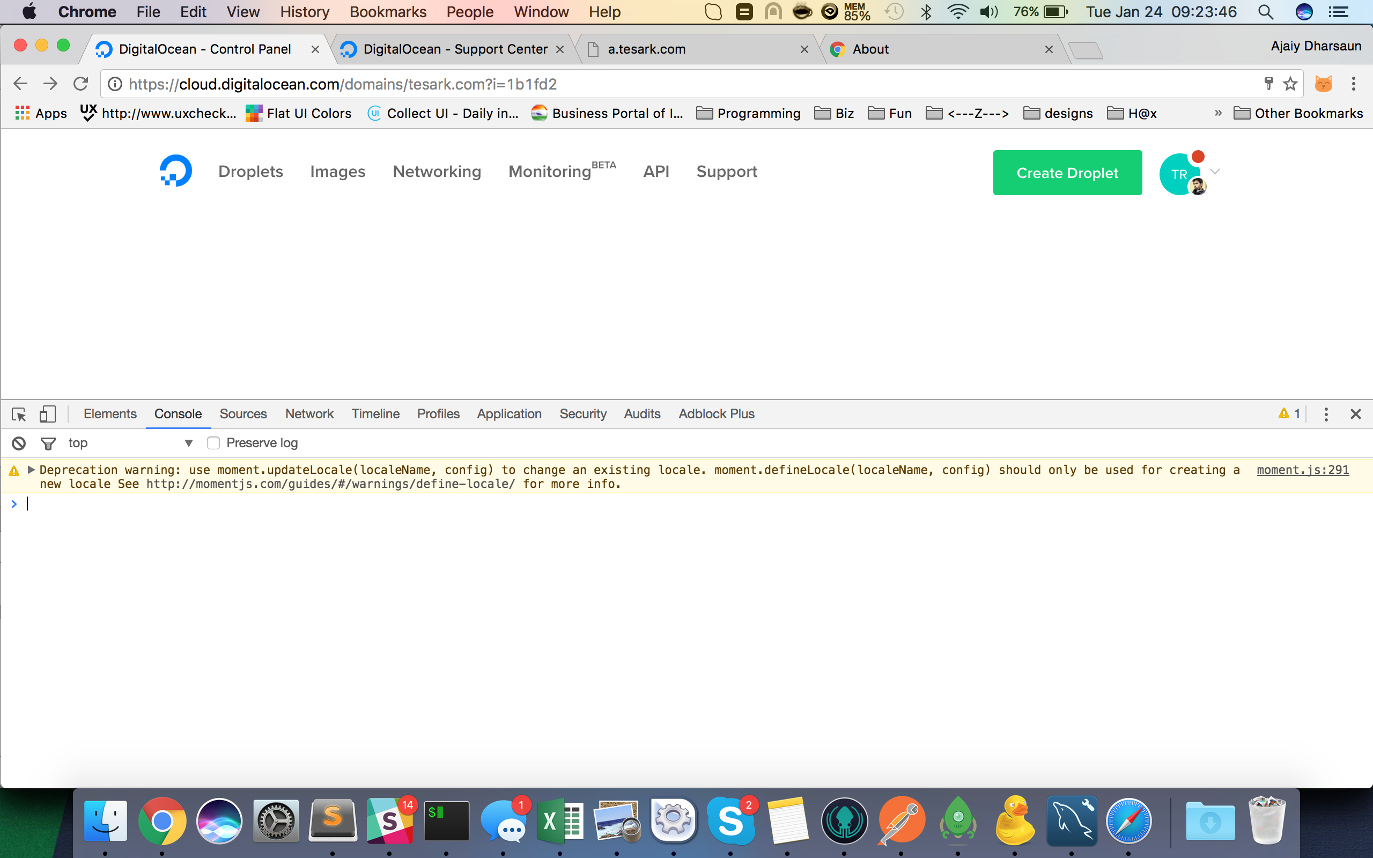Launch Siri from the Dock
The width and height of the screenshot is (1373, 858).
(219, 820)
